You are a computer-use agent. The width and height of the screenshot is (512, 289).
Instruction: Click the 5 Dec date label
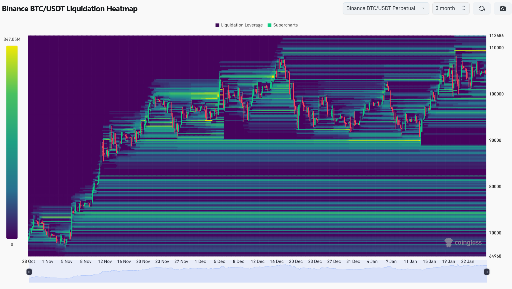pyautogui.click(x=219, y=261)
